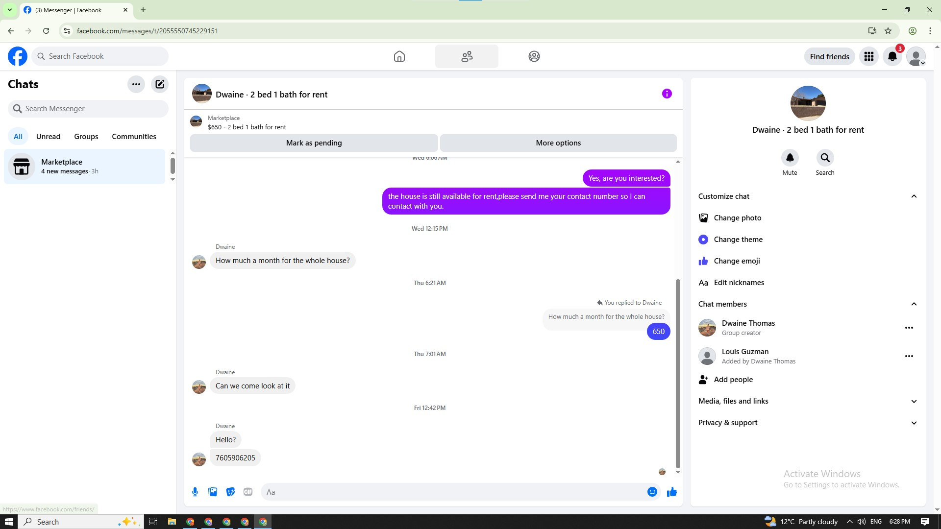Click the large listing photo in side panel
The image size is (941, 529).
coord(808,103)
